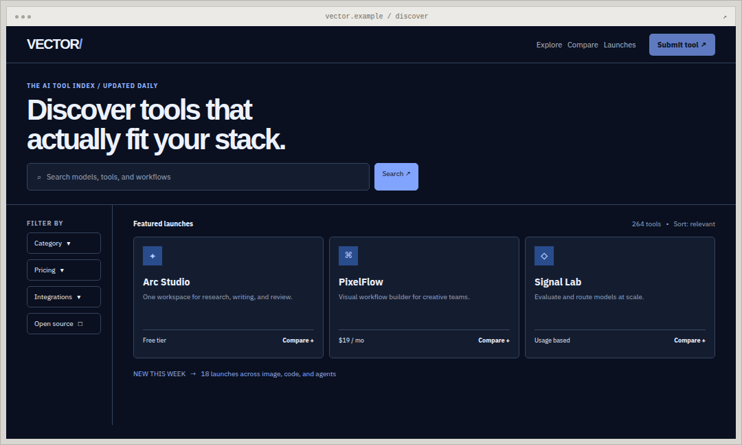Click PixelFlow's description text
Image resolution: width=742 pixels, height=445 pixels.
(404, 297)
